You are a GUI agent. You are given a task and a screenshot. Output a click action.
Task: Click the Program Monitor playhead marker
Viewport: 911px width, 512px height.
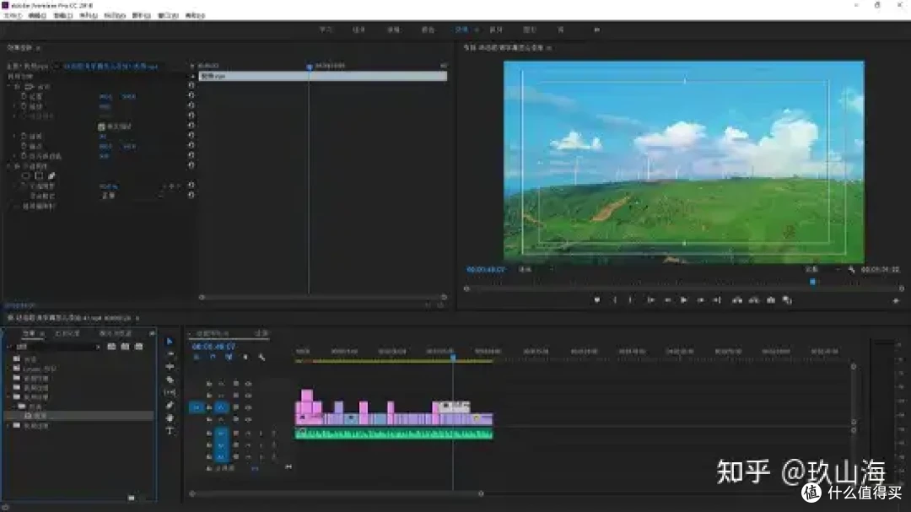(x=812, y=282)
